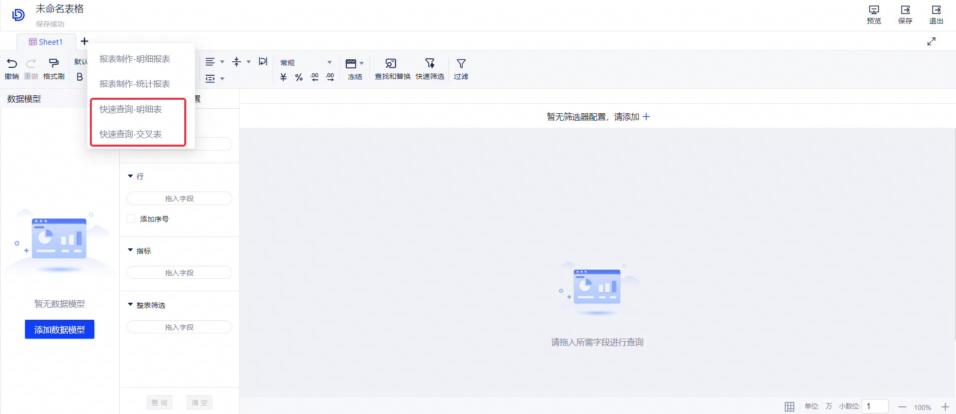Viewport: 956px width, 414px height.
Task: Apply currency ¥ number format
Action: click(284, 77)
